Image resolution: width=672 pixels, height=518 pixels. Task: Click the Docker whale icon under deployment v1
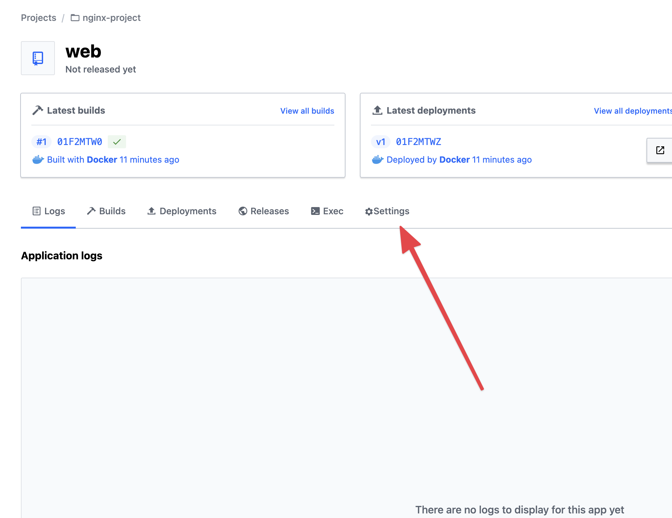click(x=377, y=160)
